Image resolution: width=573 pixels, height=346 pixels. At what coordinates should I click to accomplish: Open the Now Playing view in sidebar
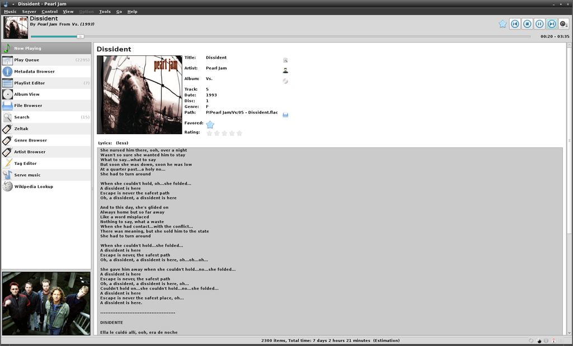click(x=46, y=48)
